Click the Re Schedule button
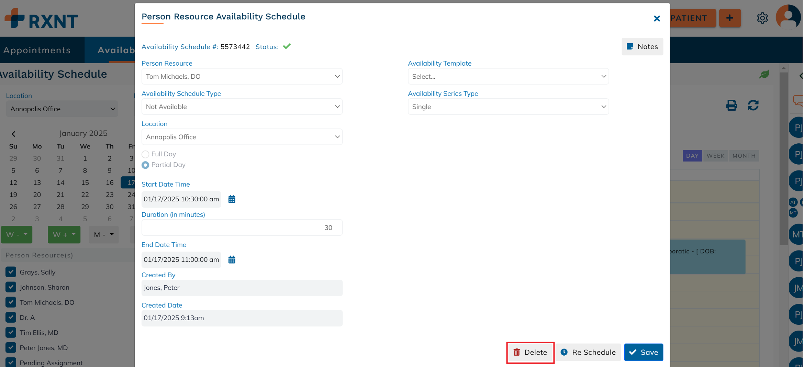The width and height of the screenshot is (804, 367). 588,352
